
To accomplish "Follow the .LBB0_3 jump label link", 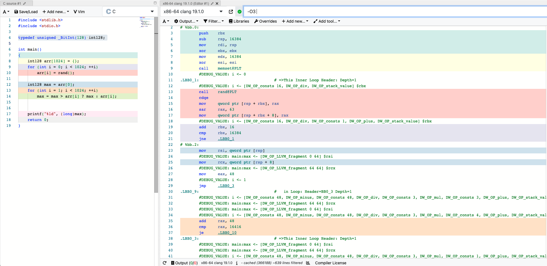I will (226, 186).
